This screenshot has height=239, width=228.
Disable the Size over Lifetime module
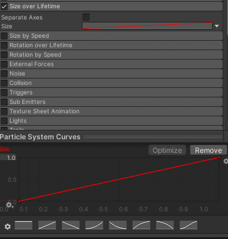(4, 6)
